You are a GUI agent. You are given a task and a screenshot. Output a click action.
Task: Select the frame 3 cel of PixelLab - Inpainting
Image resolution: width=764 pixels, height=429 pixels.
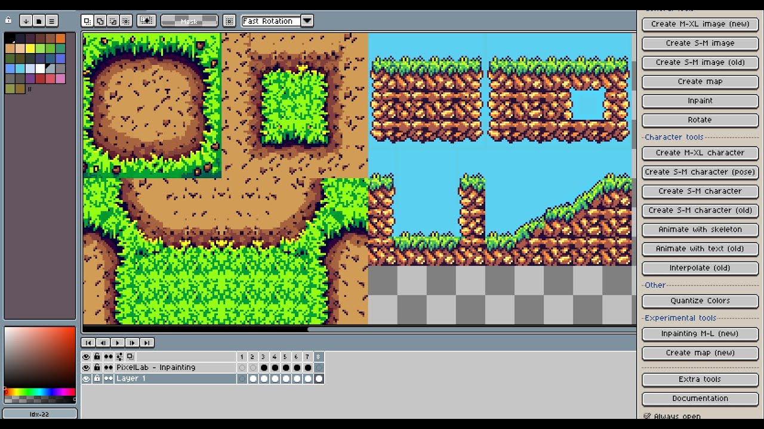pos(263,368)
